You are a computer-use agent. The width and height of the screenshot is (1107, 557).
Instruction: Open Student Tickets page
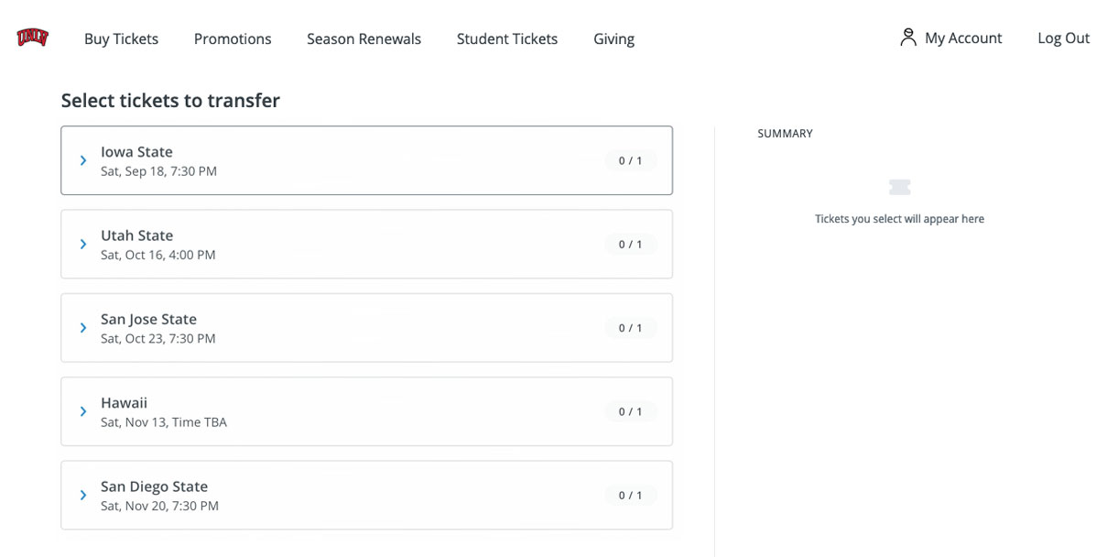click(507, 38)
